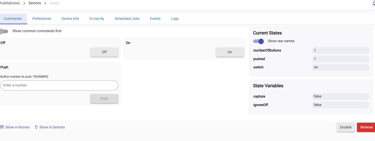Click the notification bell icon
This screenshot has width=375, height=141.
373,3
